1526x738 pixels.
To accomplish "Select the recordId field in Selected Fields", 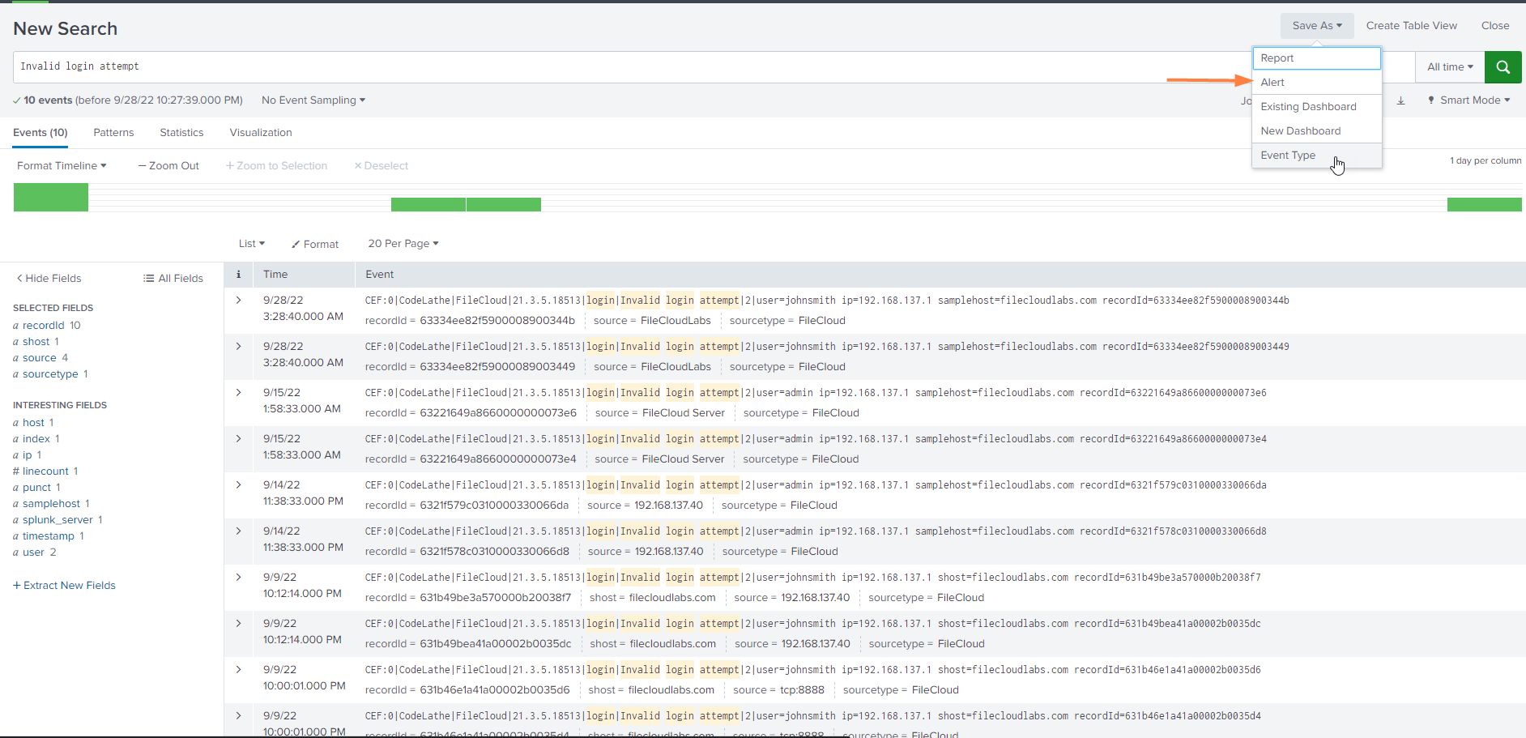I will 43,325.
